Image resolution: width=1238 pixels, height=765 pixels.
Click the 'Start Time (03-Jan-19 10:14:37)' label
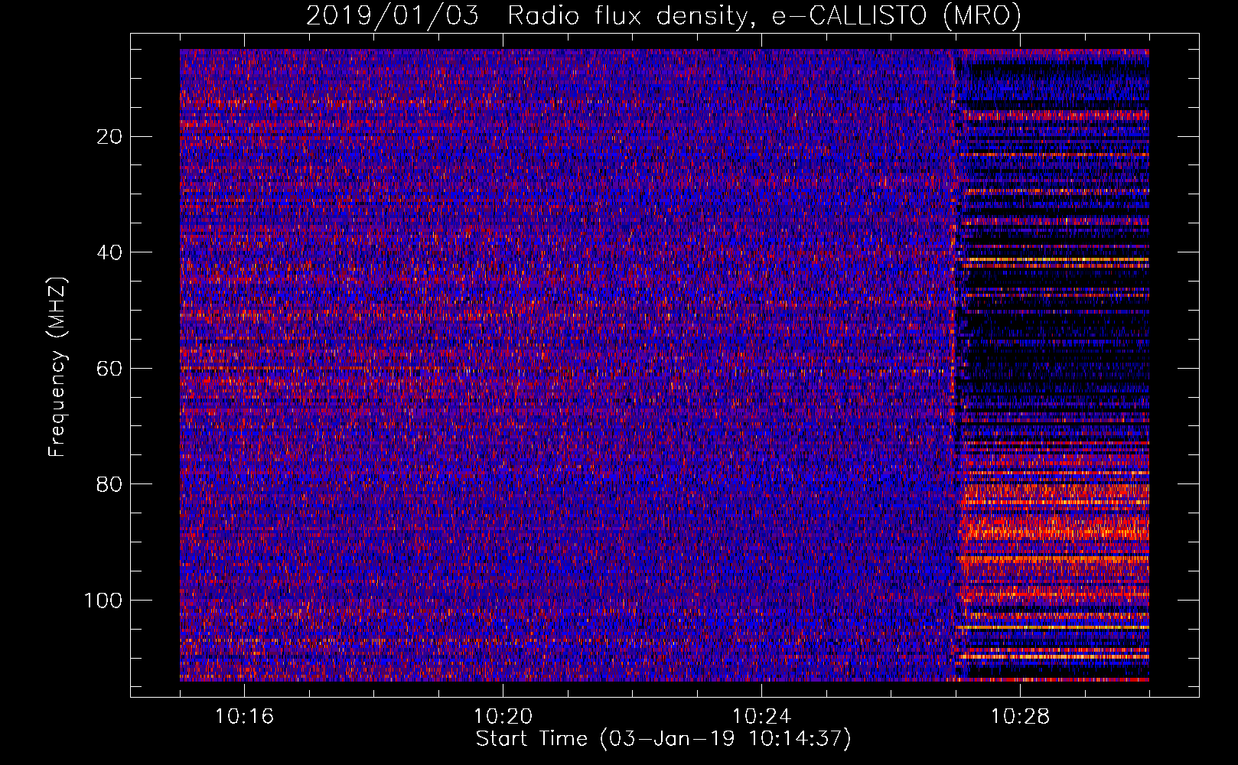coord(663,739)
